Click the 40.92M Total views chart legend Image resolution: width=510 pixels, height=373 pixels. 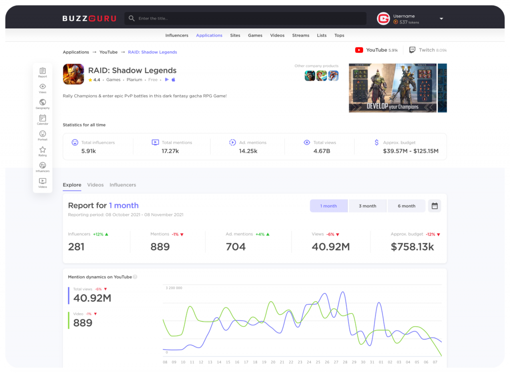(x=90, y=295)
